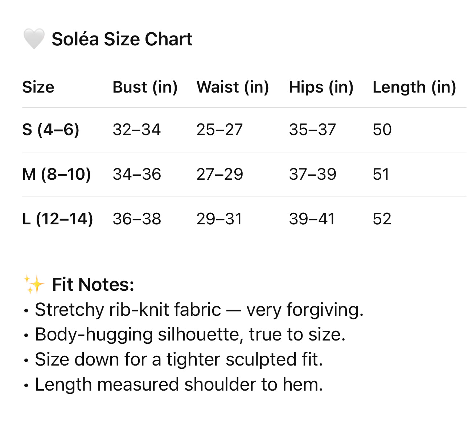Click the size down for tighter fit note

178,359
